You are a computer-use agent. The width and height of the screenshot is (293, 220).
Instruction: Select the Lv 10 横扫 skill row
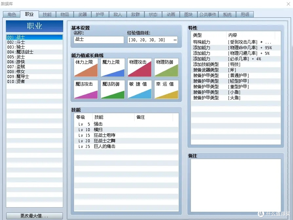pos(126,130)
